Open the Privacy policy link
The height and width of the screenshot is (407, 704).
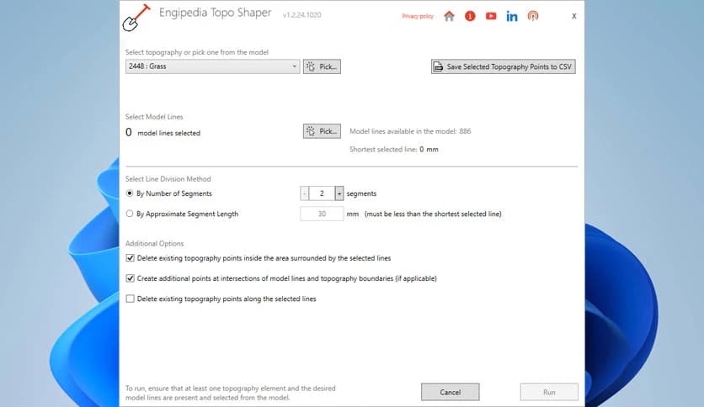coord(418,16)
